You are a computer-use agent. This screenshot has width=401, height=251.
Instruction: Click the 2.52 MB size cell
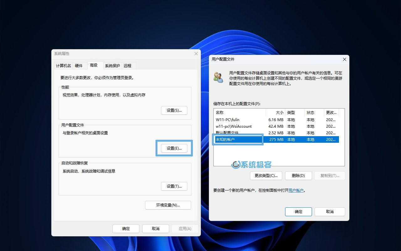tap(276, 133)
